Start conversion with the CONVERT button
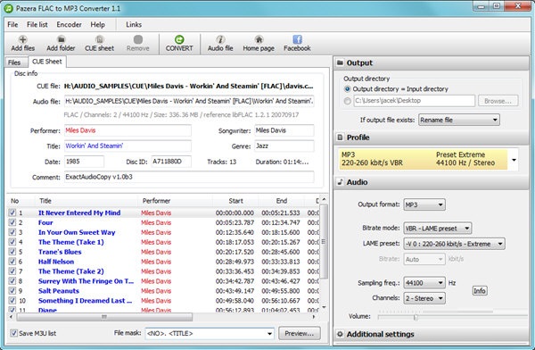535x350 pixels. click(179, 44)
